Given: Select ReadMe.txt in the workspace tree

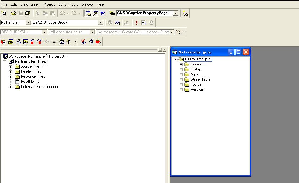Looking at the screenshot, I should [30, 82].
